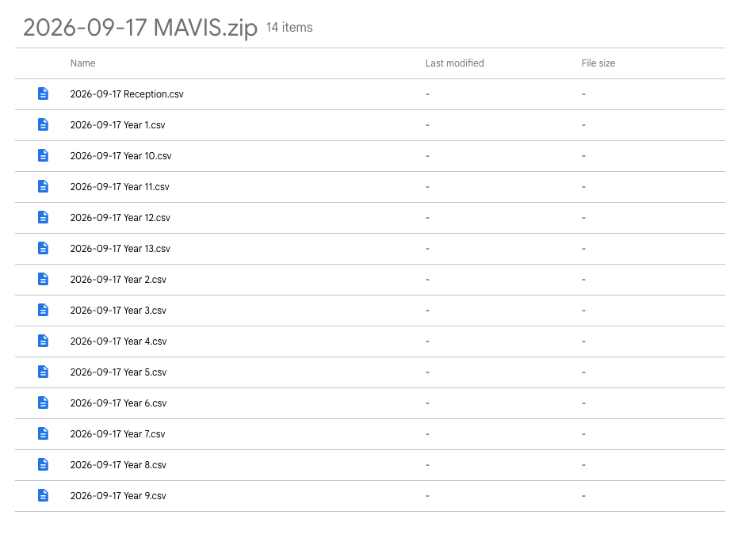The image size is (749, 538).
Task: Sort by Last modified column header
Action: (454, 63)
